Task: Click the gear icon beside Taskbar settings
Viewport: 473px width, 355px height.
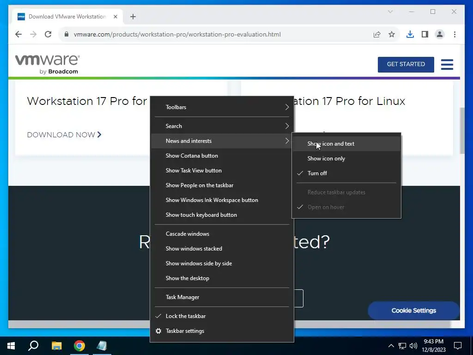Action: pos(158,331)
